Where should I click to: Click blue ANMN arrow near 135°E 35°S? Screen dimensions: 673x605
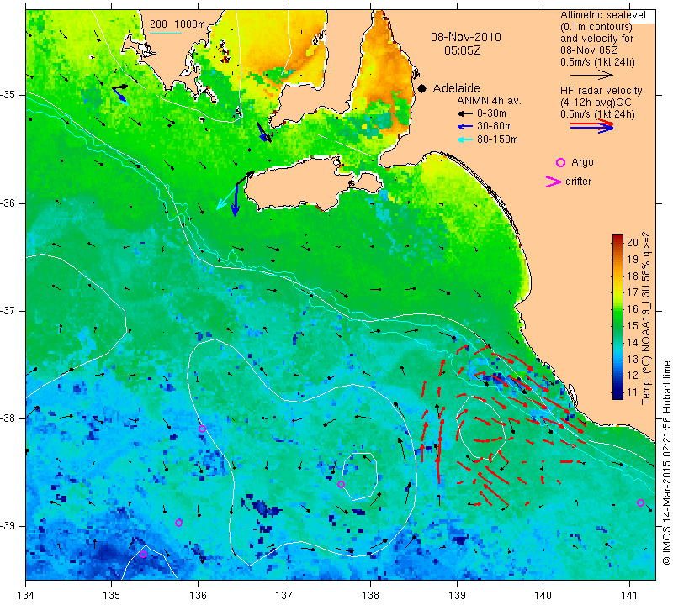[120, 96]
